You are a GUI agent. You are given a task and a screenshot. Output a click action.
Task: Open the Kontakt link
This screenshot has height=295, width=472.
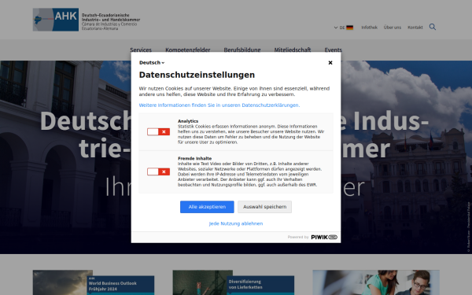click(x=415, y=28)
